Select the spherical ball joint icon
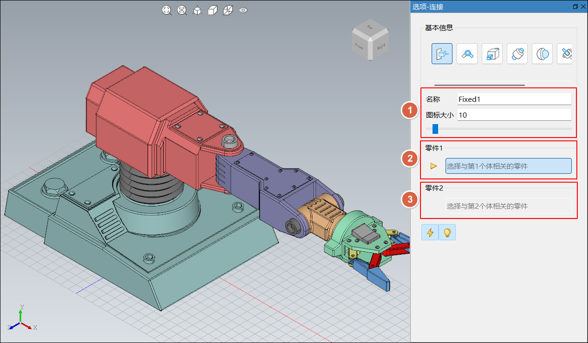Screen dimensions: 588x343 click(542, 54)
